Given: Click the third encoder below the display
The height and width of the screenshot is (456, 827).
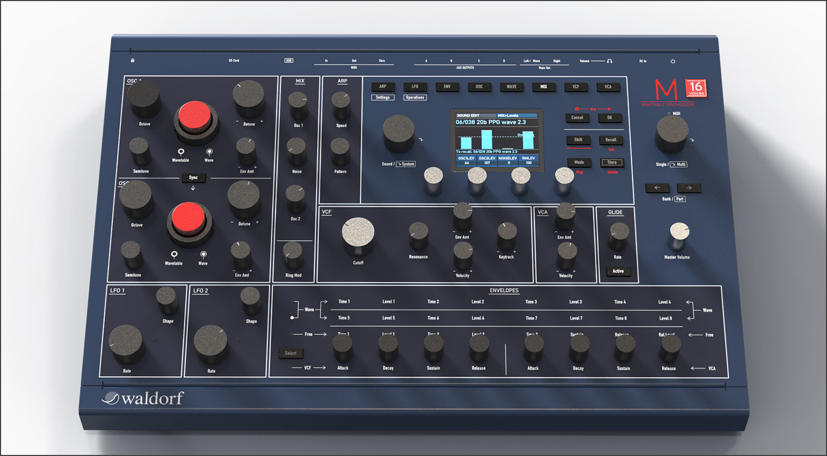Looking at the screenshot, I should coord(520,180).
